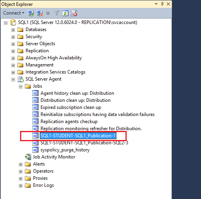Image resolution: width=201 pixels, height=199 pixels.
Task: Select Replication agents checkup job
Action: tap(69, 122)
